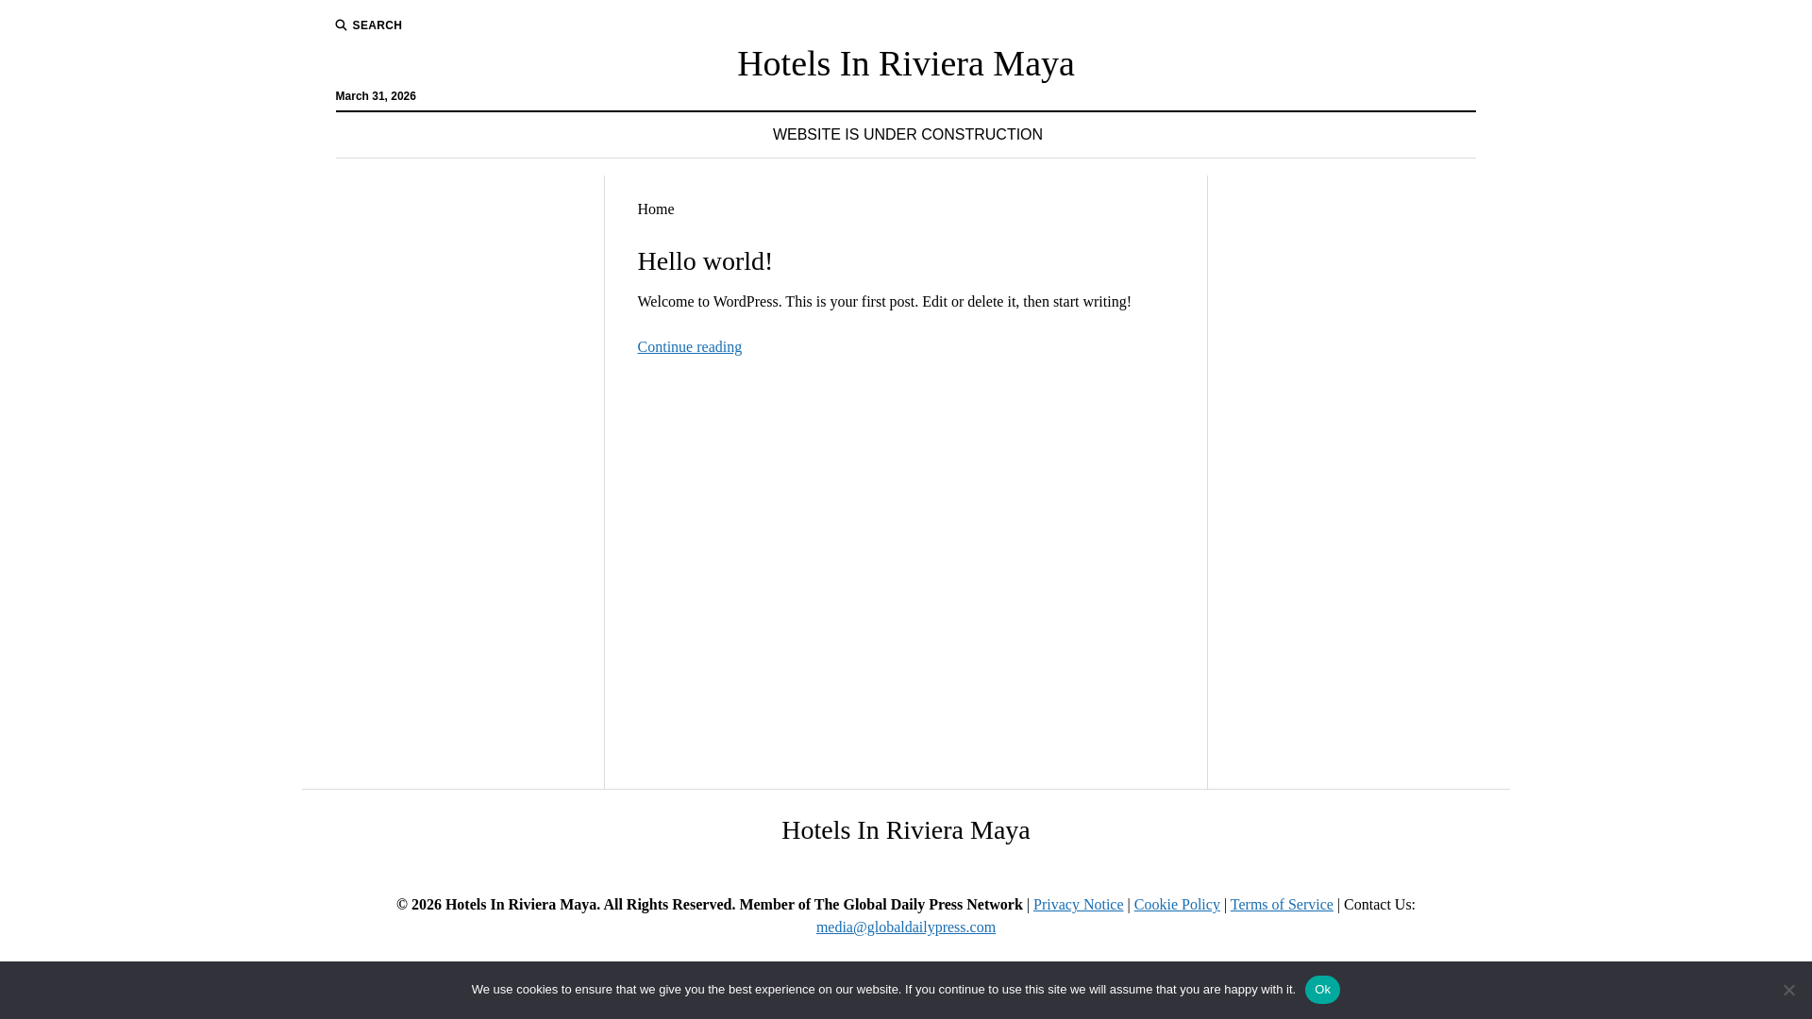
Task: Click the March 31, 2026 date text
Action: pyautogui.click(x=376, y=96)
